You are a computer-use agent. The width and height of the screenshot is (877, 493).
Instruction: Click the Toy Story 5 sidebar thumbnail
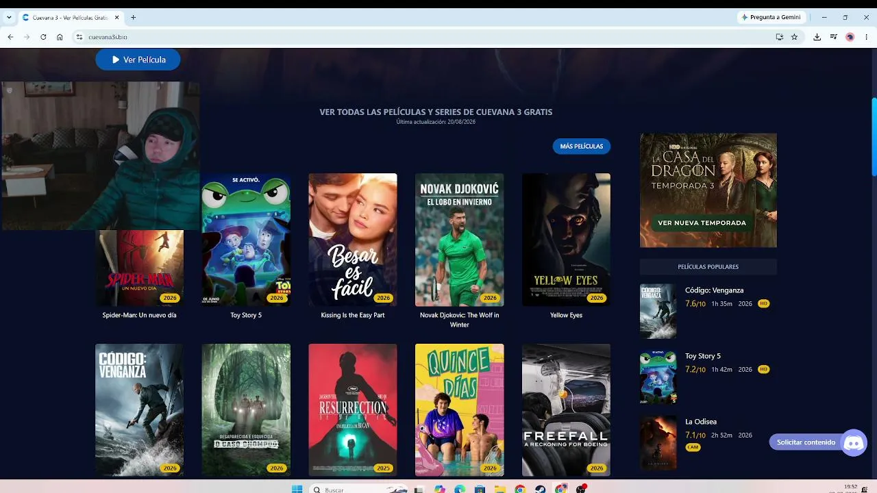click(658, 377)
